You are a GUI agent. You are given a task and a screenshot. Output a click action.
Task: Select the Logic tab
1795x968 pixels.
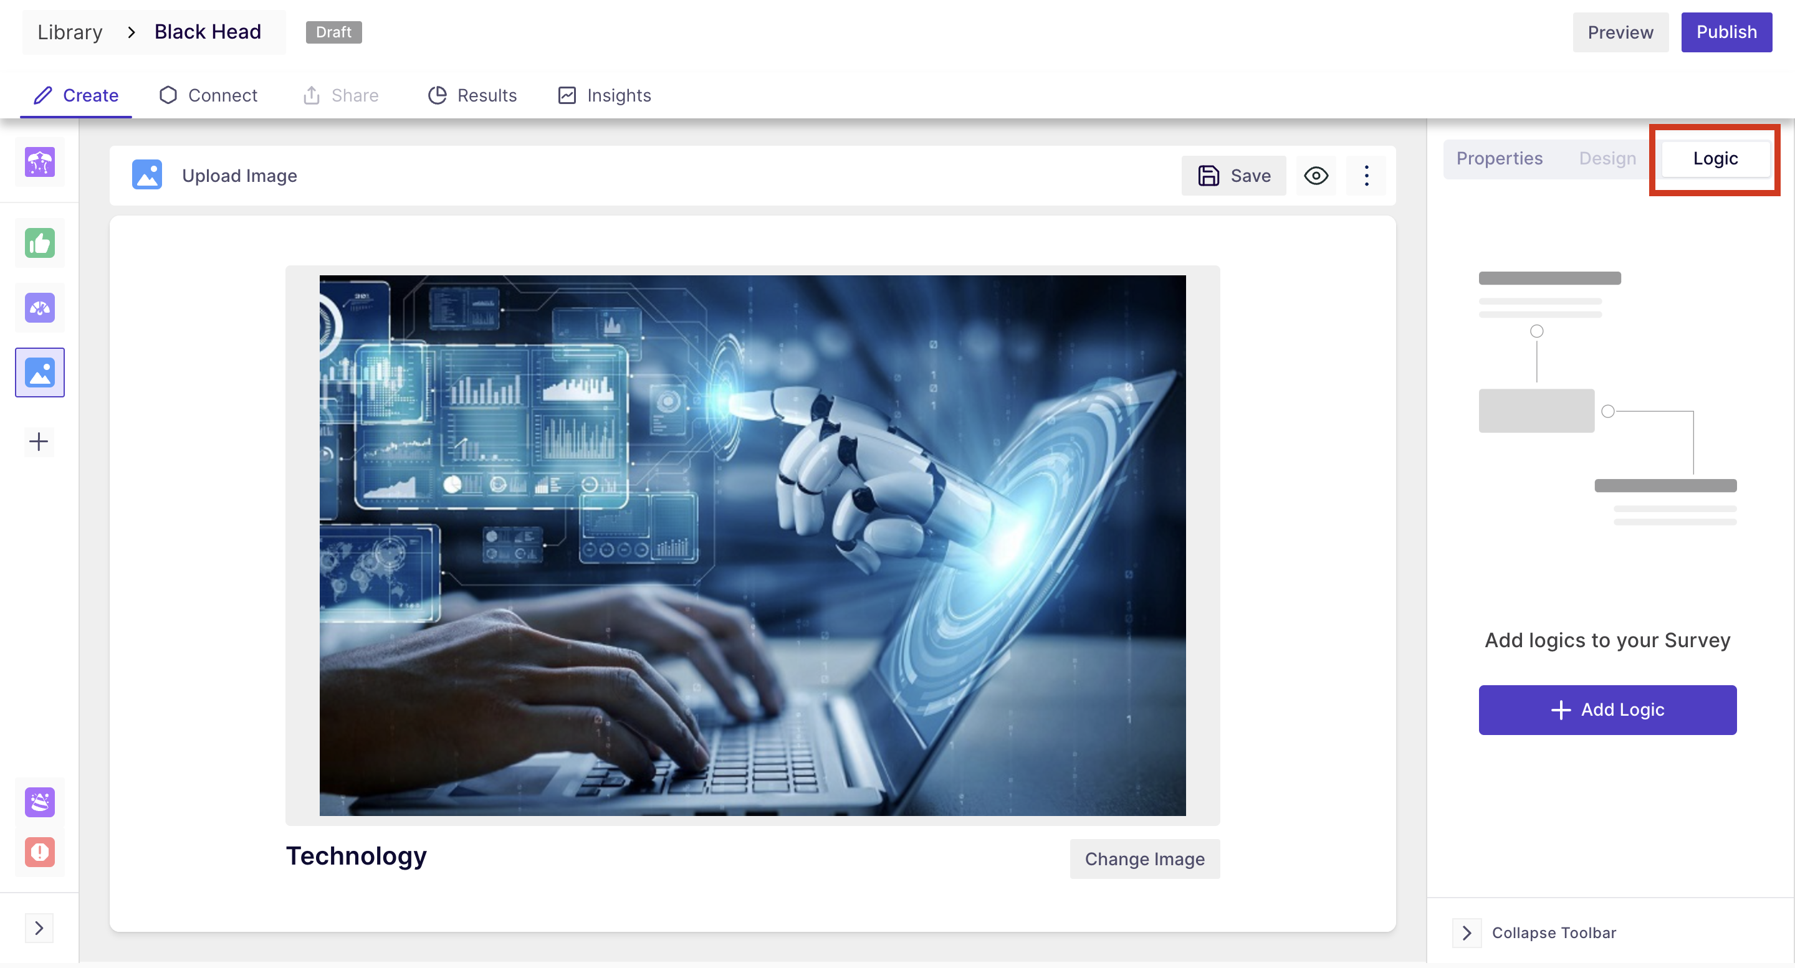[x=1716, y=158]
